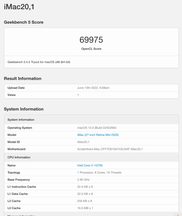Click the OpenCL Score label

click(91, 49)
